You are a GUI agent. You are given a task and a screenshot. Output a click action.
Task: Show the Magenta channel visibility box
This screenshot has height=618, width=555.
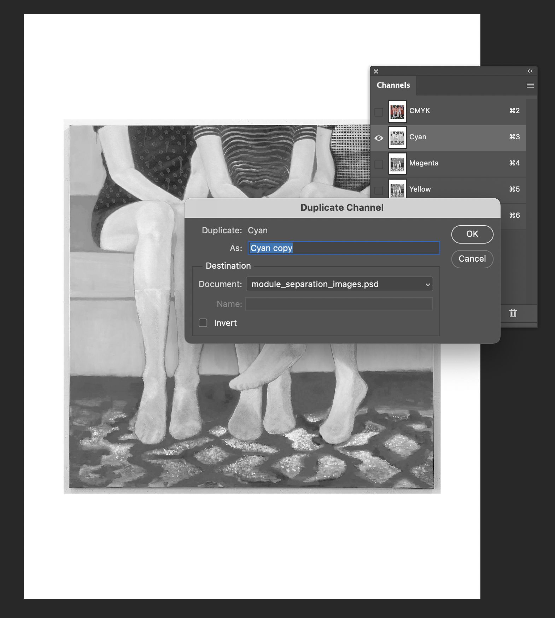click(x=379, y=164)
